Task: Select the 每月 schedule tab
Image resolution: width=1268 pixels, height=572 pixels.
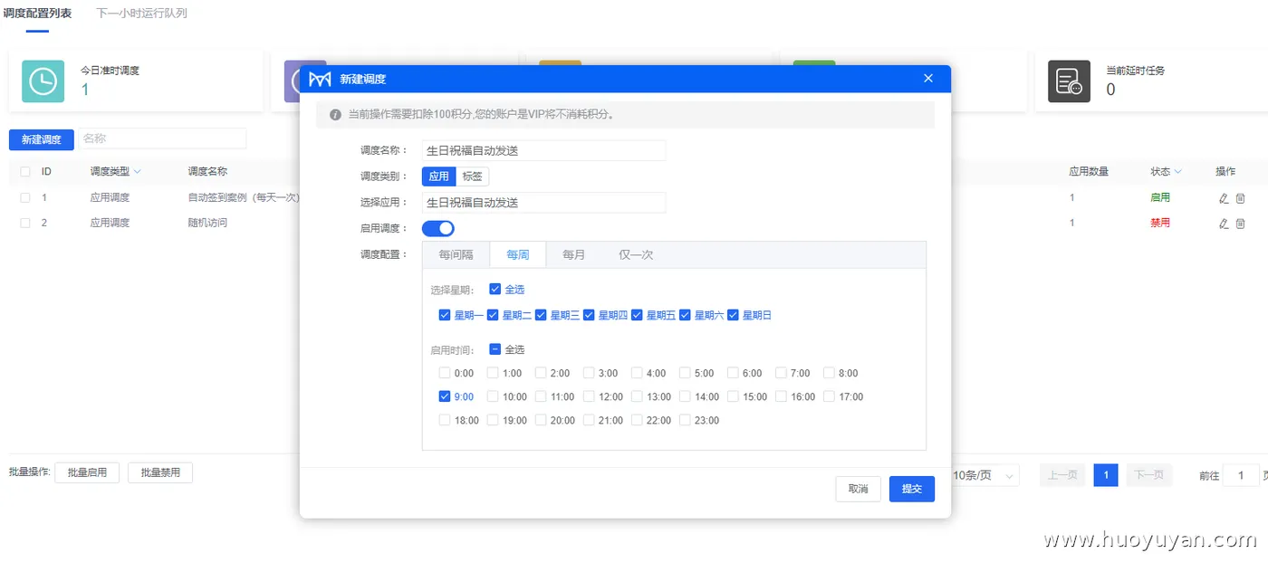Action: 574,255
